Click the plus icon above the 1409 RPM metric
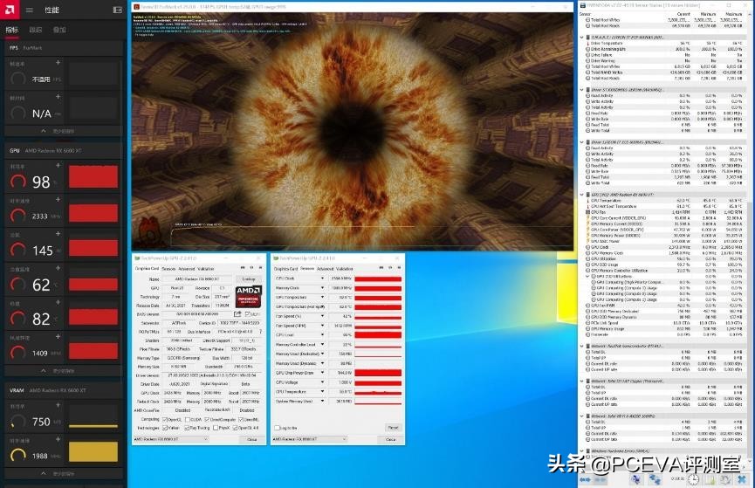Viewport: 755px width, 488px height. [58, 337]
